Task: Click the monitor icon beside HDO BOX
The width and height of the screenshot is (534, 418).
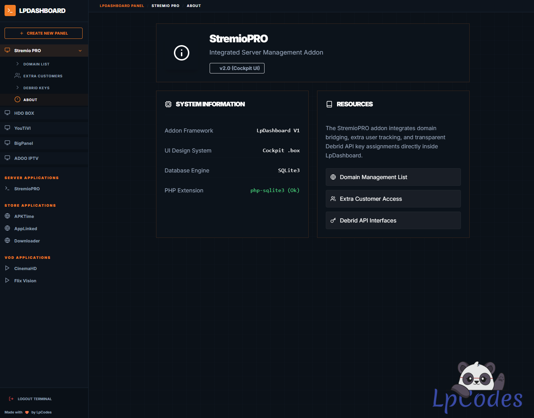Action: pyautogui.click(x=7, y=113)
